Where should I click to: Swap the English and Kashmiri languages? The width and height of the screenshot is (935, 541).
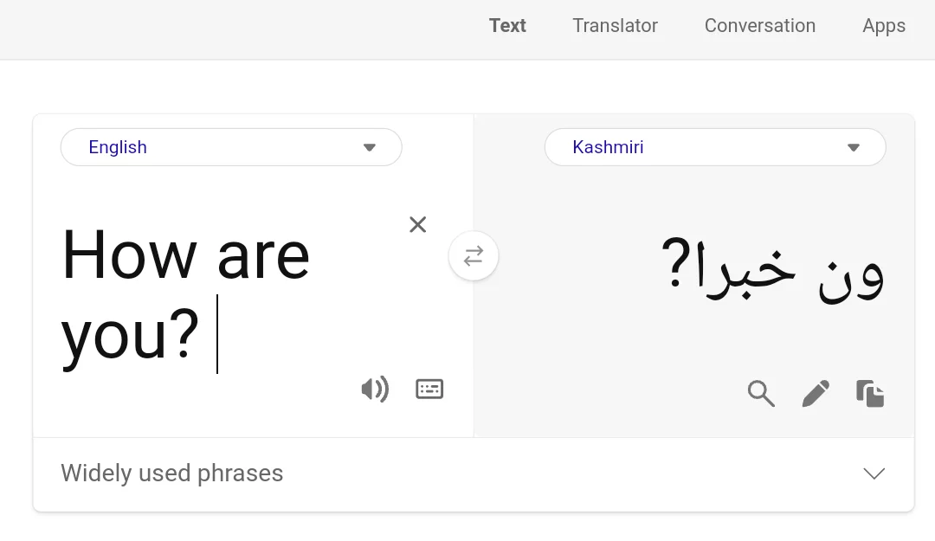(474, 256)
